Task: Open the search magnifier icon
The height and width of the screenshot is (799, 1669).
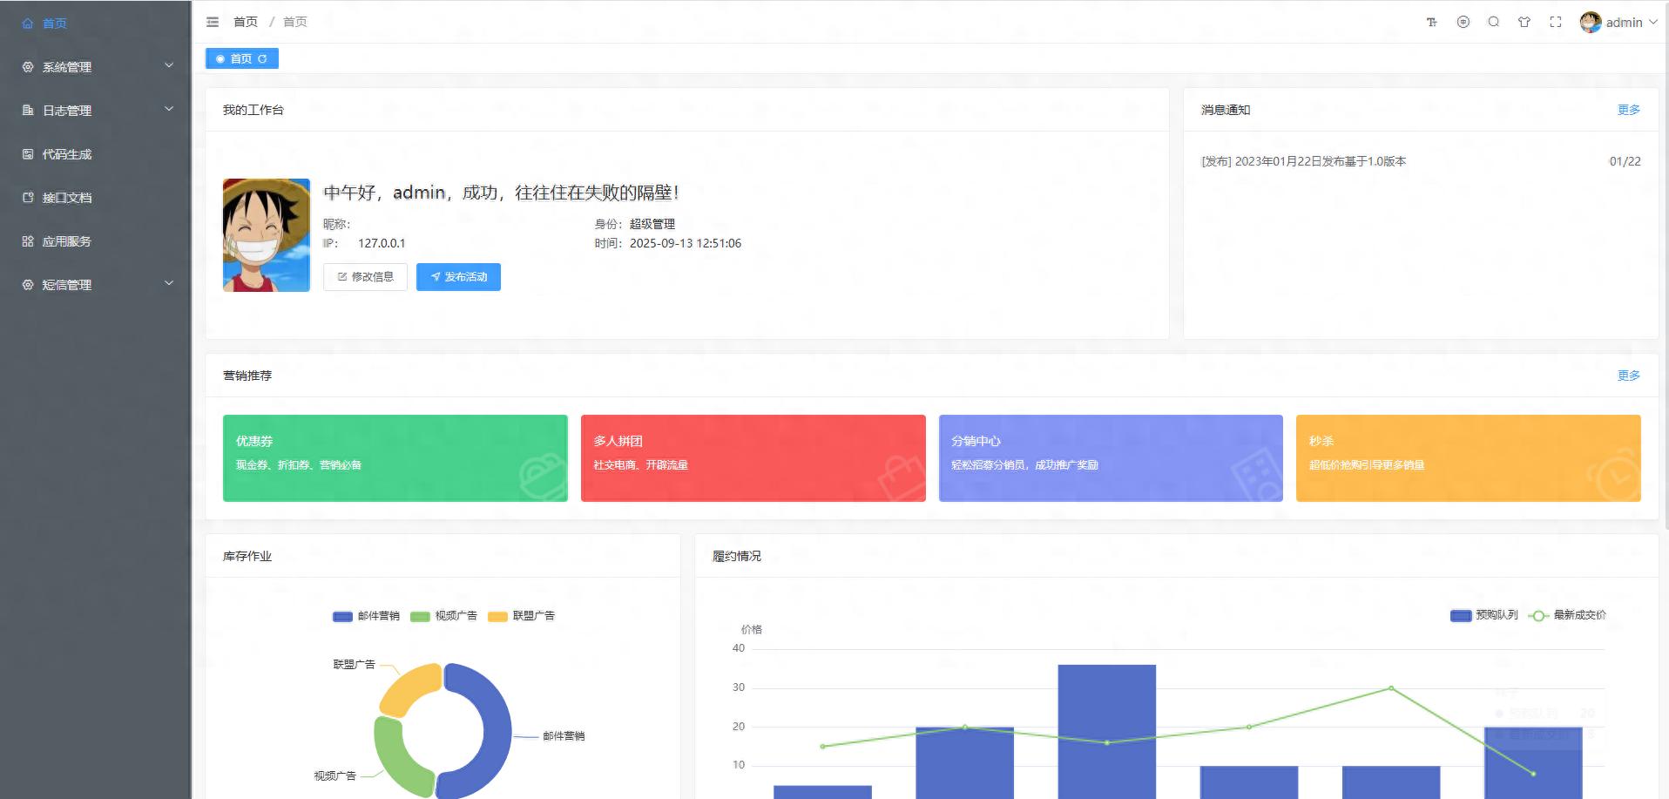Action: 1494,22
